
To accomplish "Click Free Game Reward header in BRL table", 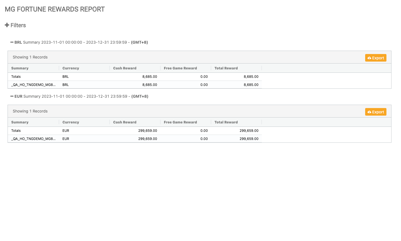I will pos(180,68).
